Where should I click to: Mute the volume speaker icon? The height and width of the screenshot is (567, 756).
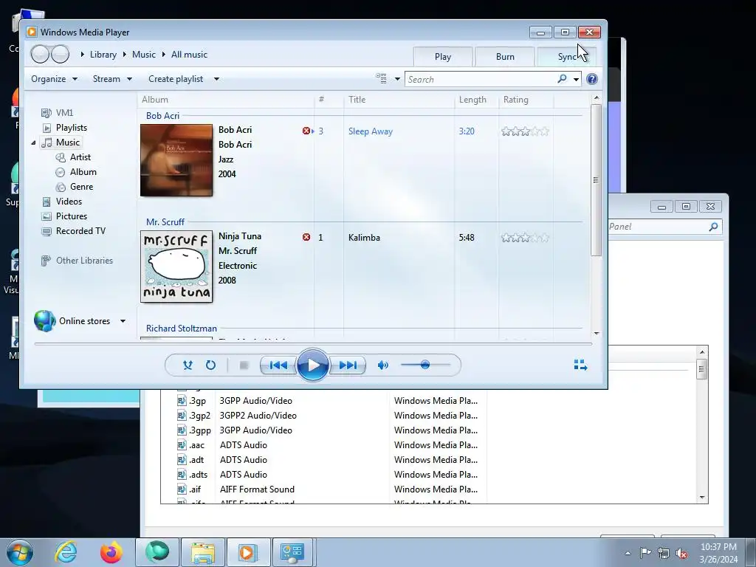[383, 365]
